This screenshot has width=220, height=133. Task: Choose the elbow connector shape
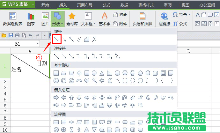(x=79, y=56)
